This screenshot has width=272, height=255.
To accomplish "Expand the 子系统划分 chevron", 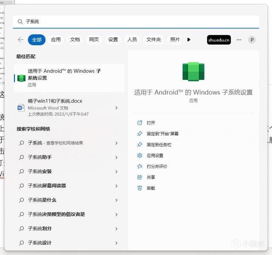I will click(x=116, y=229).
